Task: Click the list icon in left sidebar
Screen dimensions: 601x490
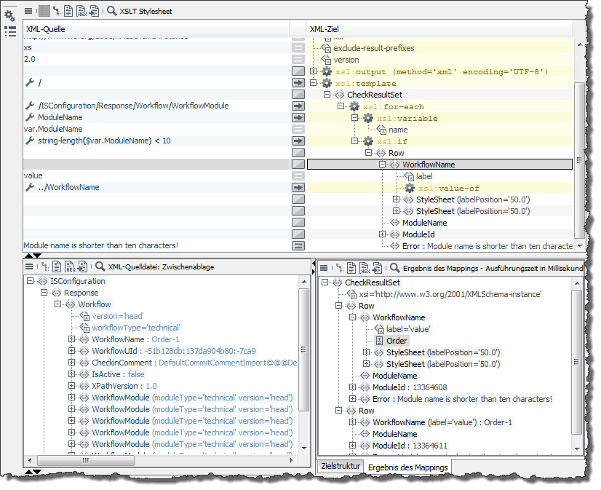Action: point(9,31)
